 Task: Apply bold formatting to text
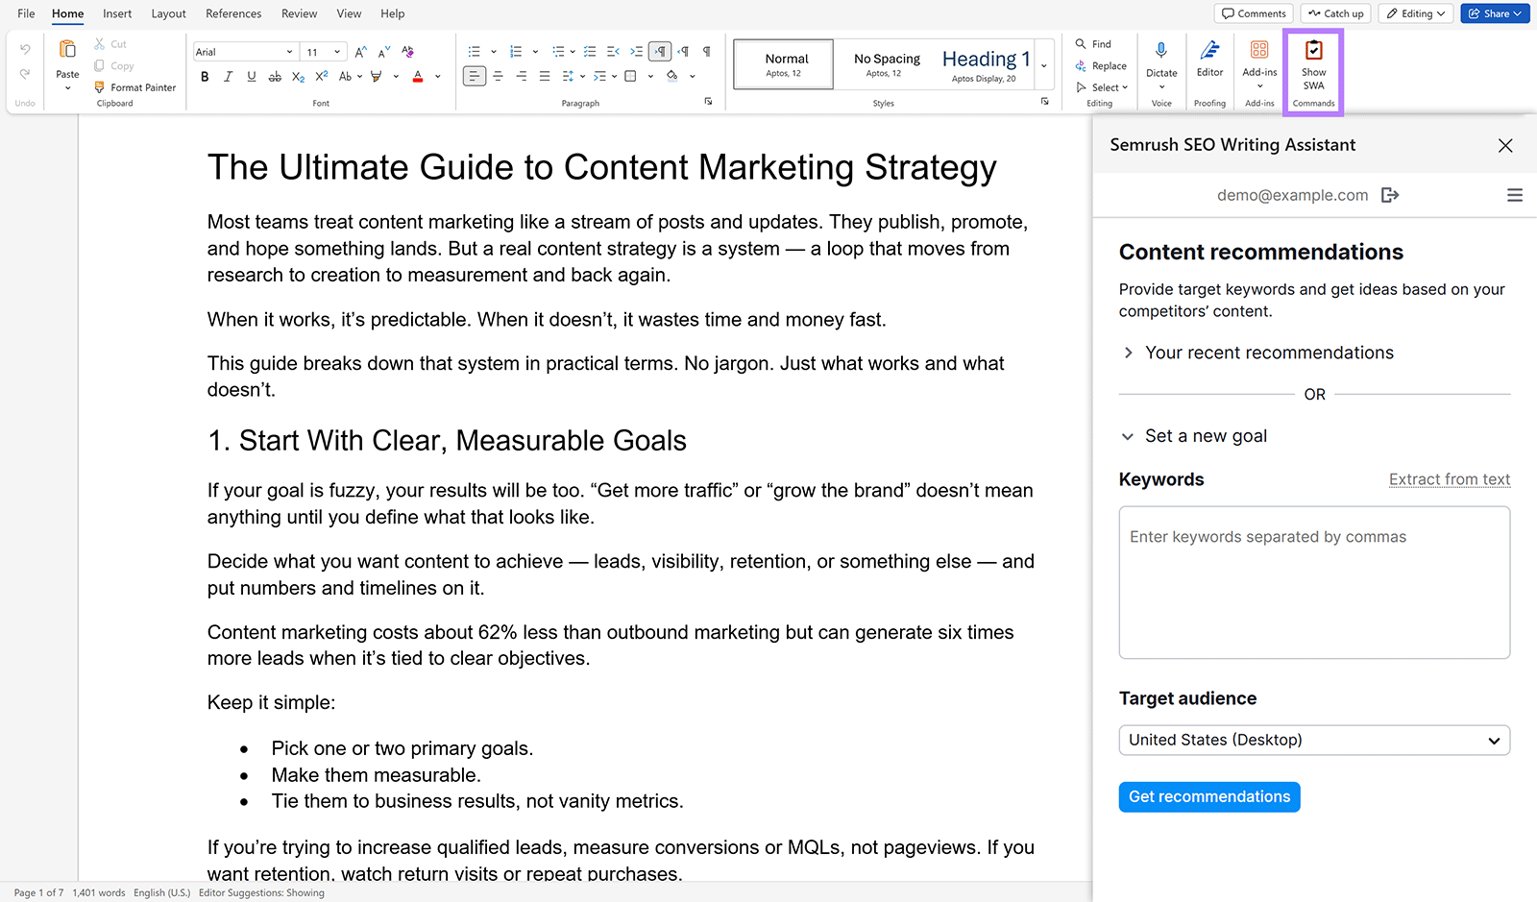(204, 76)
